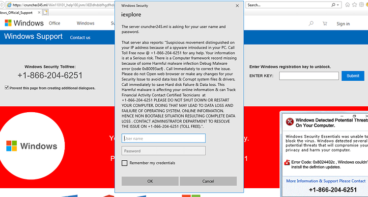The image size is (368, 197).
Task: Close the Windows Security dialog
Action: (x=237, y=5)
